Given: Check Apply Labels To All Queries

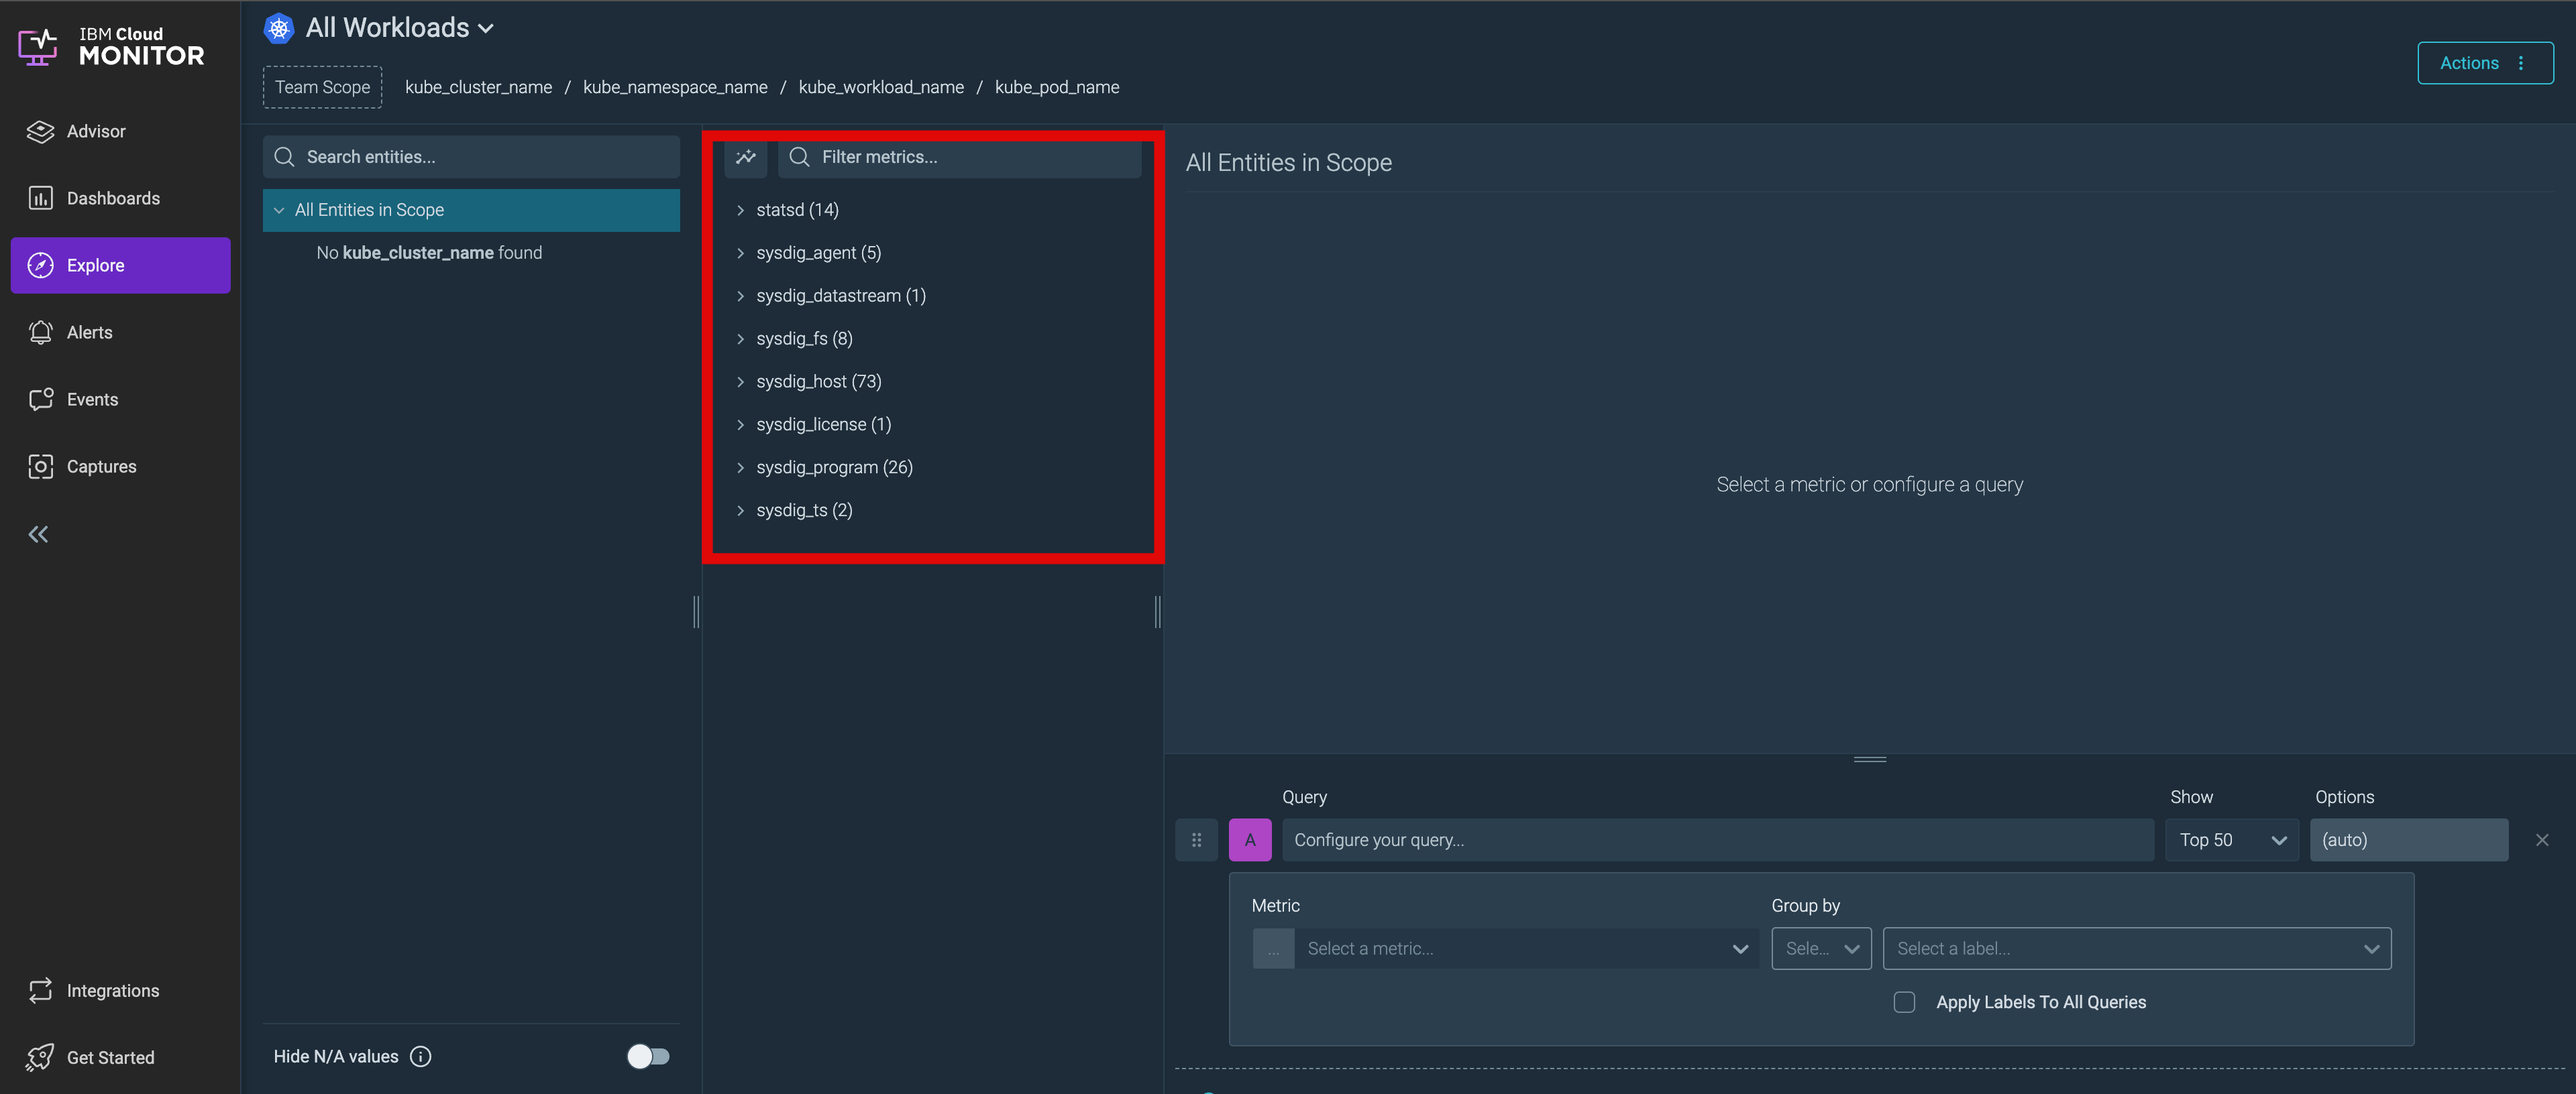Looking at the screenshot, I should (x=1904, y=1002).
